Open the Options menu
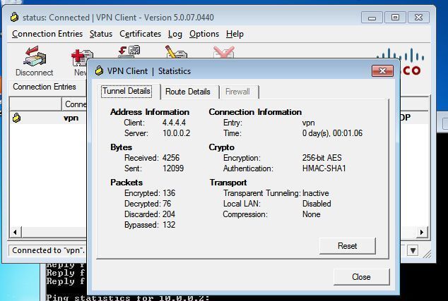This screenshot has width=448, height=301. pos(204,34)
